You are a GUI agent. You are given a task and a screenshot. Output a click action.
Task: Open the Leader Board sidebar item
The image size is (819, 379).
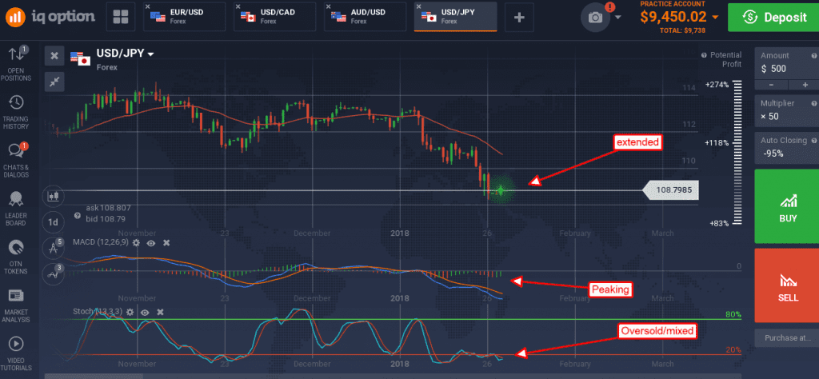16,209
